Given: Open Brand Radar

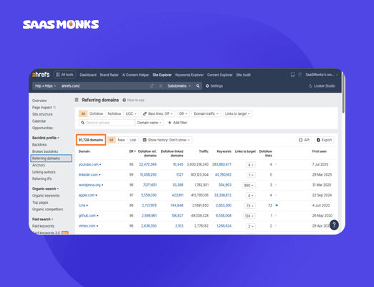Looking at the screenshot, I should point(109,75).
